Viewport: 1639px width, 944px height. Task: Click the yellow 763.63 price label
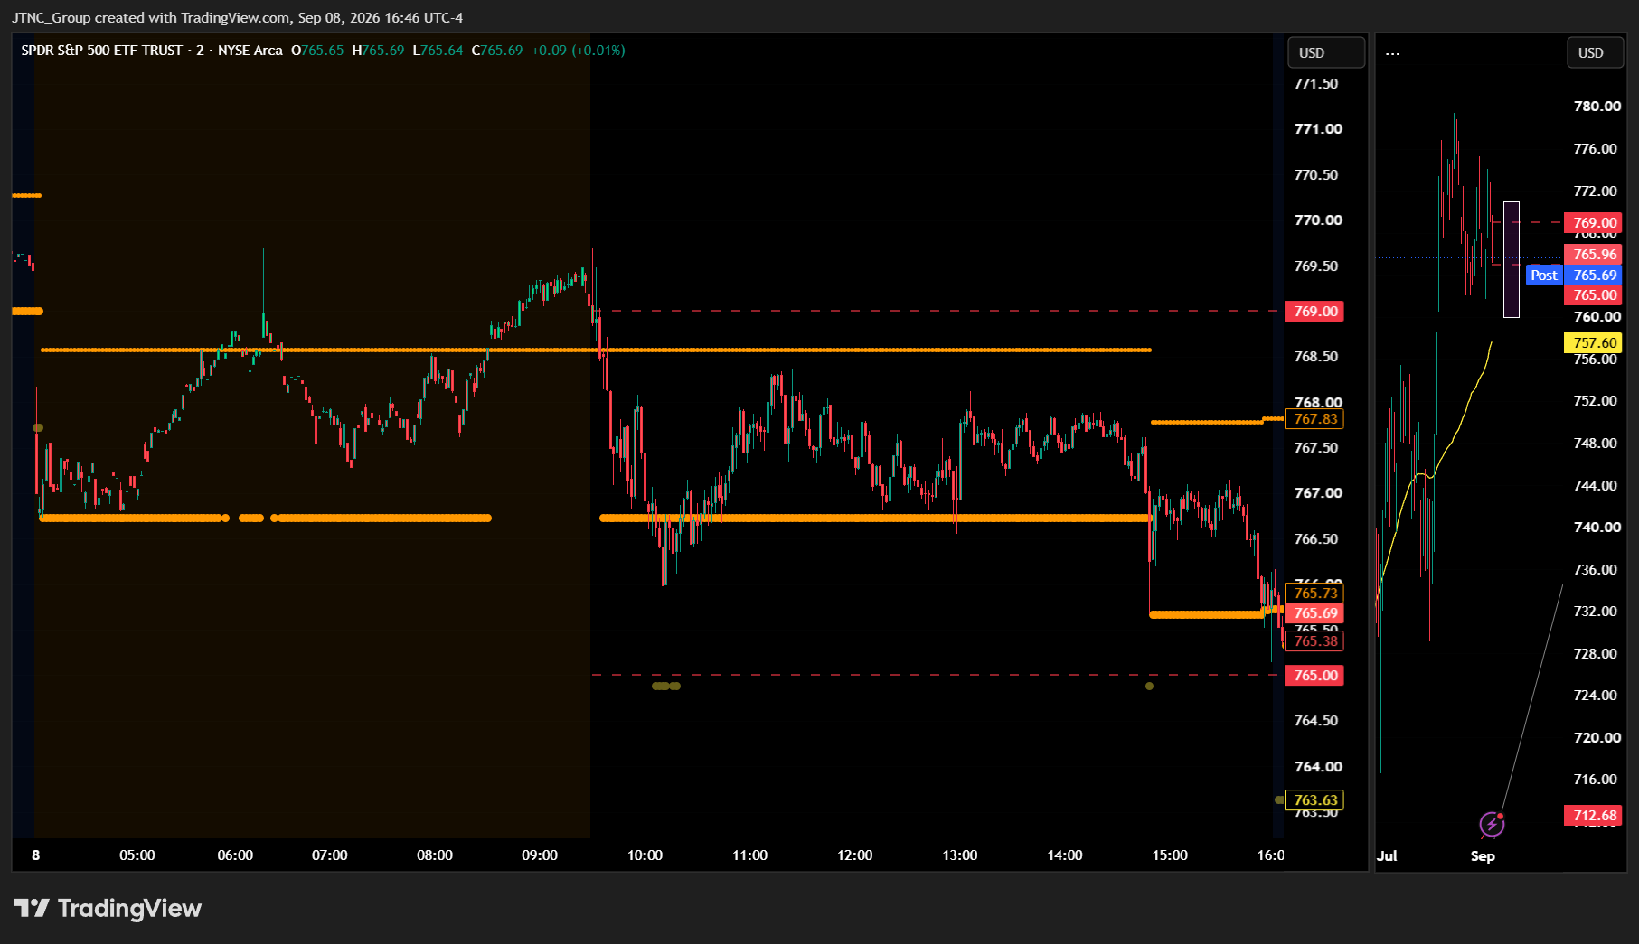pyautogui.click(x=1314, y=799)
